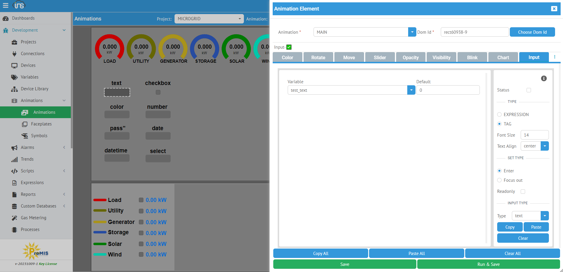The width and height of the screenshot is (563, 272).
Task: Select the TAG radio button
Action: (x=499, y=124)
